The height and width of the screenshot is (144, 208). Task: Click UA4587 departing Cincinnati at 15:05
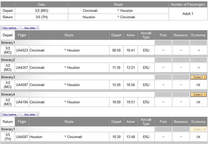[22, 85]
